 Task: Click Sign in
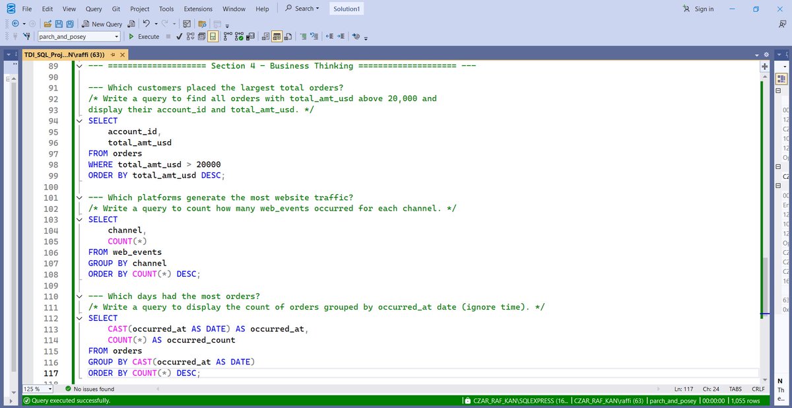point(698,9)
